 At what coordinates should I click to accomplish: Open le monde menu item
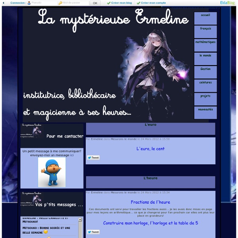[x=205, y=59]
